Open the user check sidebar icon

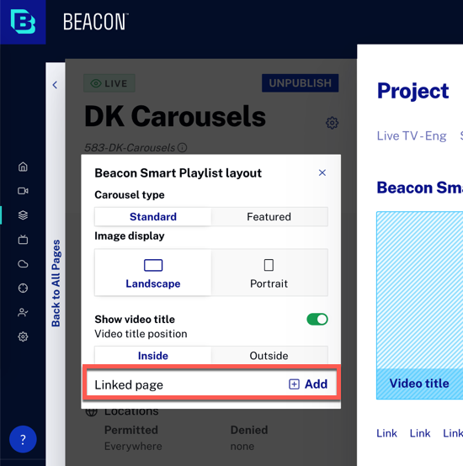tap(23, 312)
